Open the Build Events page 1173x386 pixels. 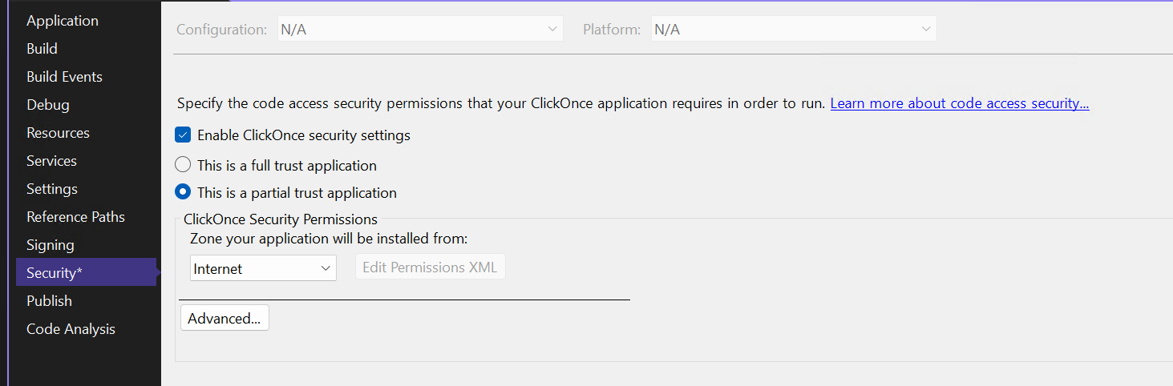[x=64, y=77]
